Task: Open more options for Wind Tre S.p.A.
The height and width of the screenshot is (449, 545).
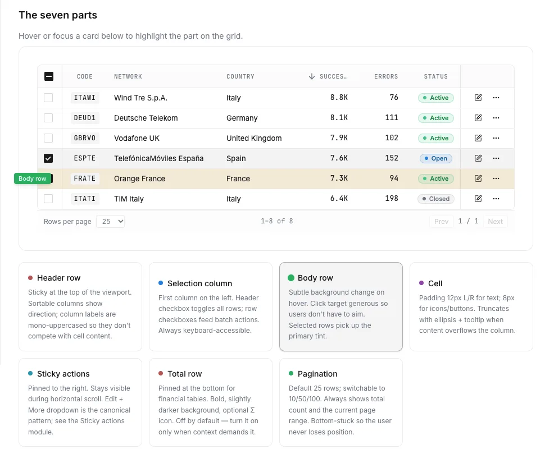Action: [x=496, y=98]
